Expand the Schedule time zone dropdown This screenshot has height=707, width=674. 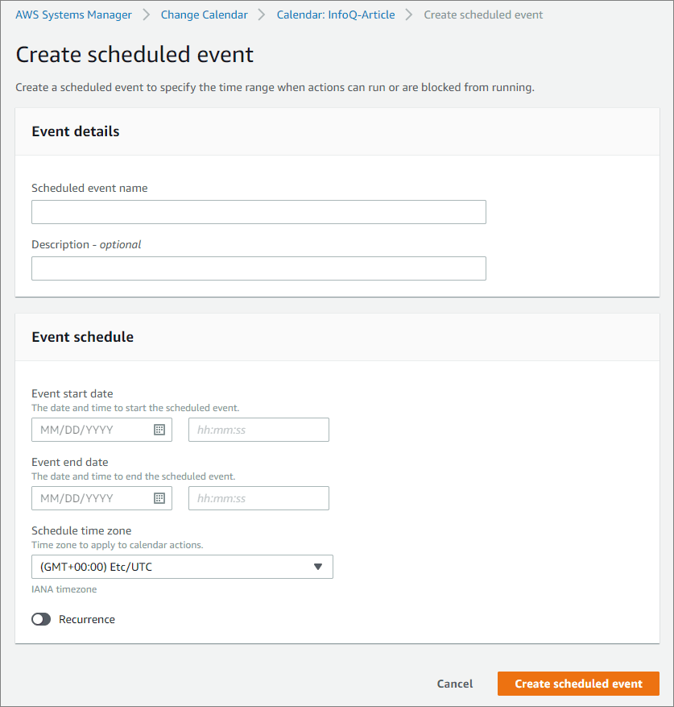coord(182,567)
